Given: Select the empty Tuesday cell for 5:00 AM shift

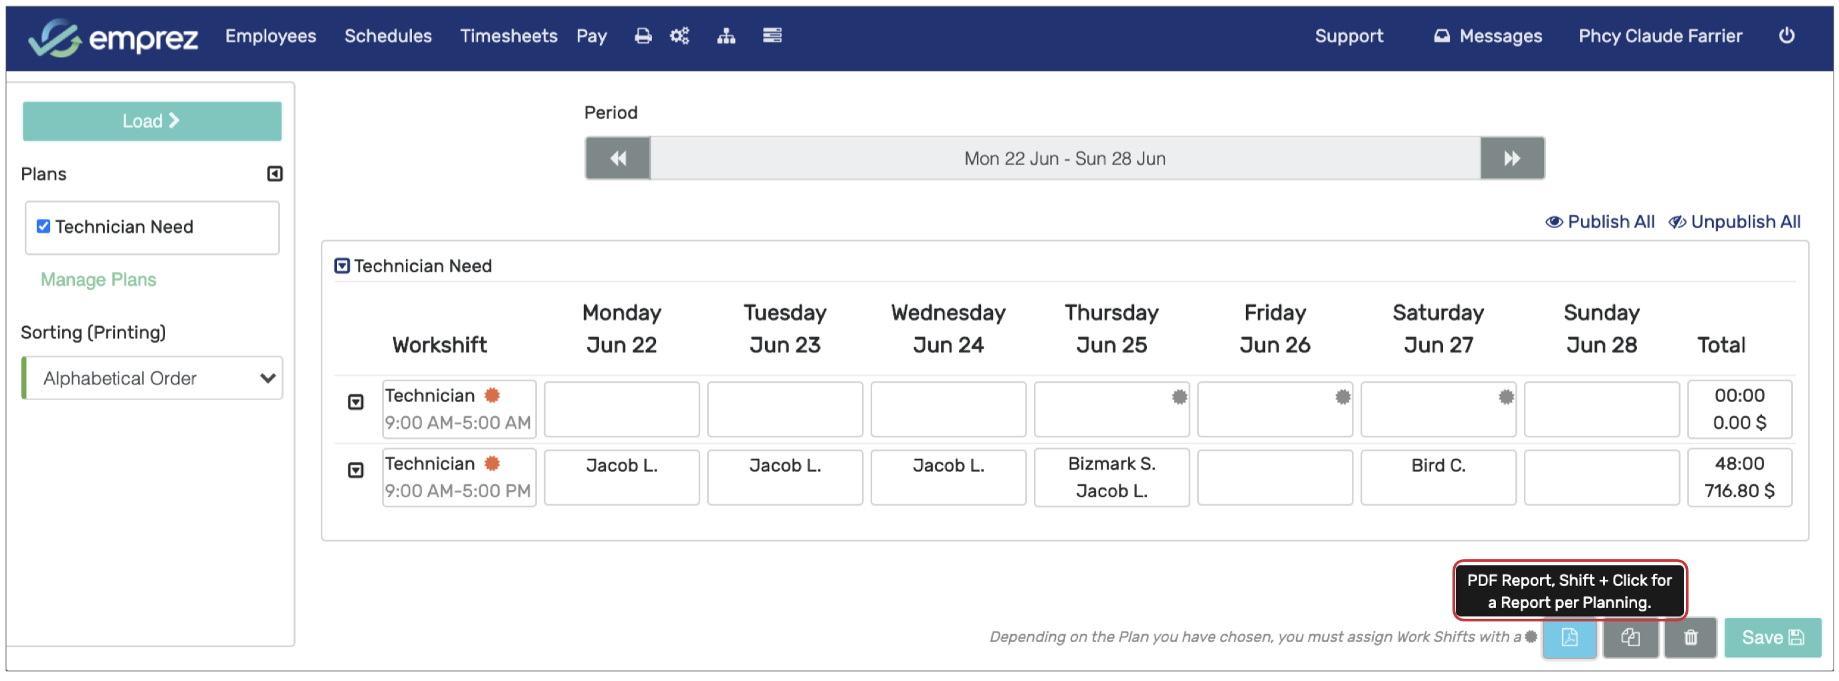Looking at the screenshot, I should [x=785, y=409].
